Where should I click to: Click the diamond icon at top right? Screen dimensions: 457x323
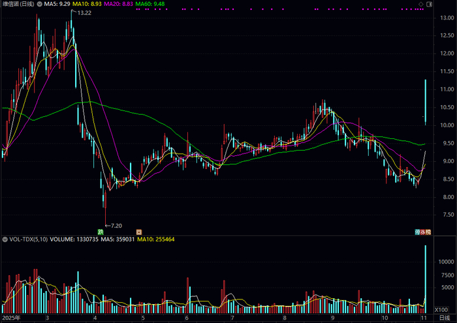point(421,4)
